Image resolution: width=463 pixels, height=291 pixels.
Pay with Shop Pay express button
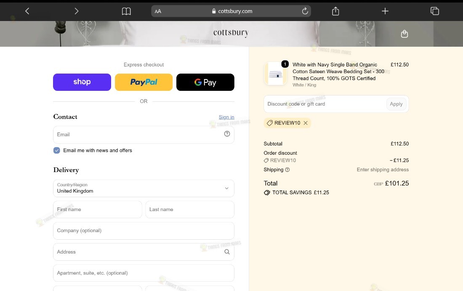(82, 82)
